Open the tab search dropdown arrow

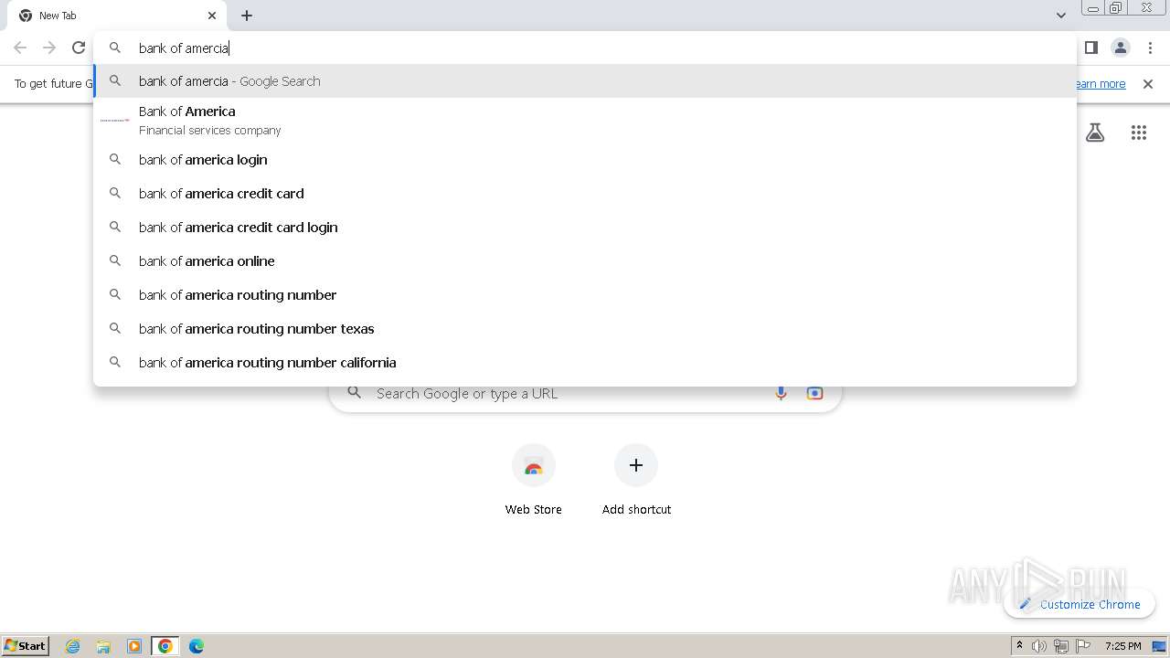(1061, 16)
